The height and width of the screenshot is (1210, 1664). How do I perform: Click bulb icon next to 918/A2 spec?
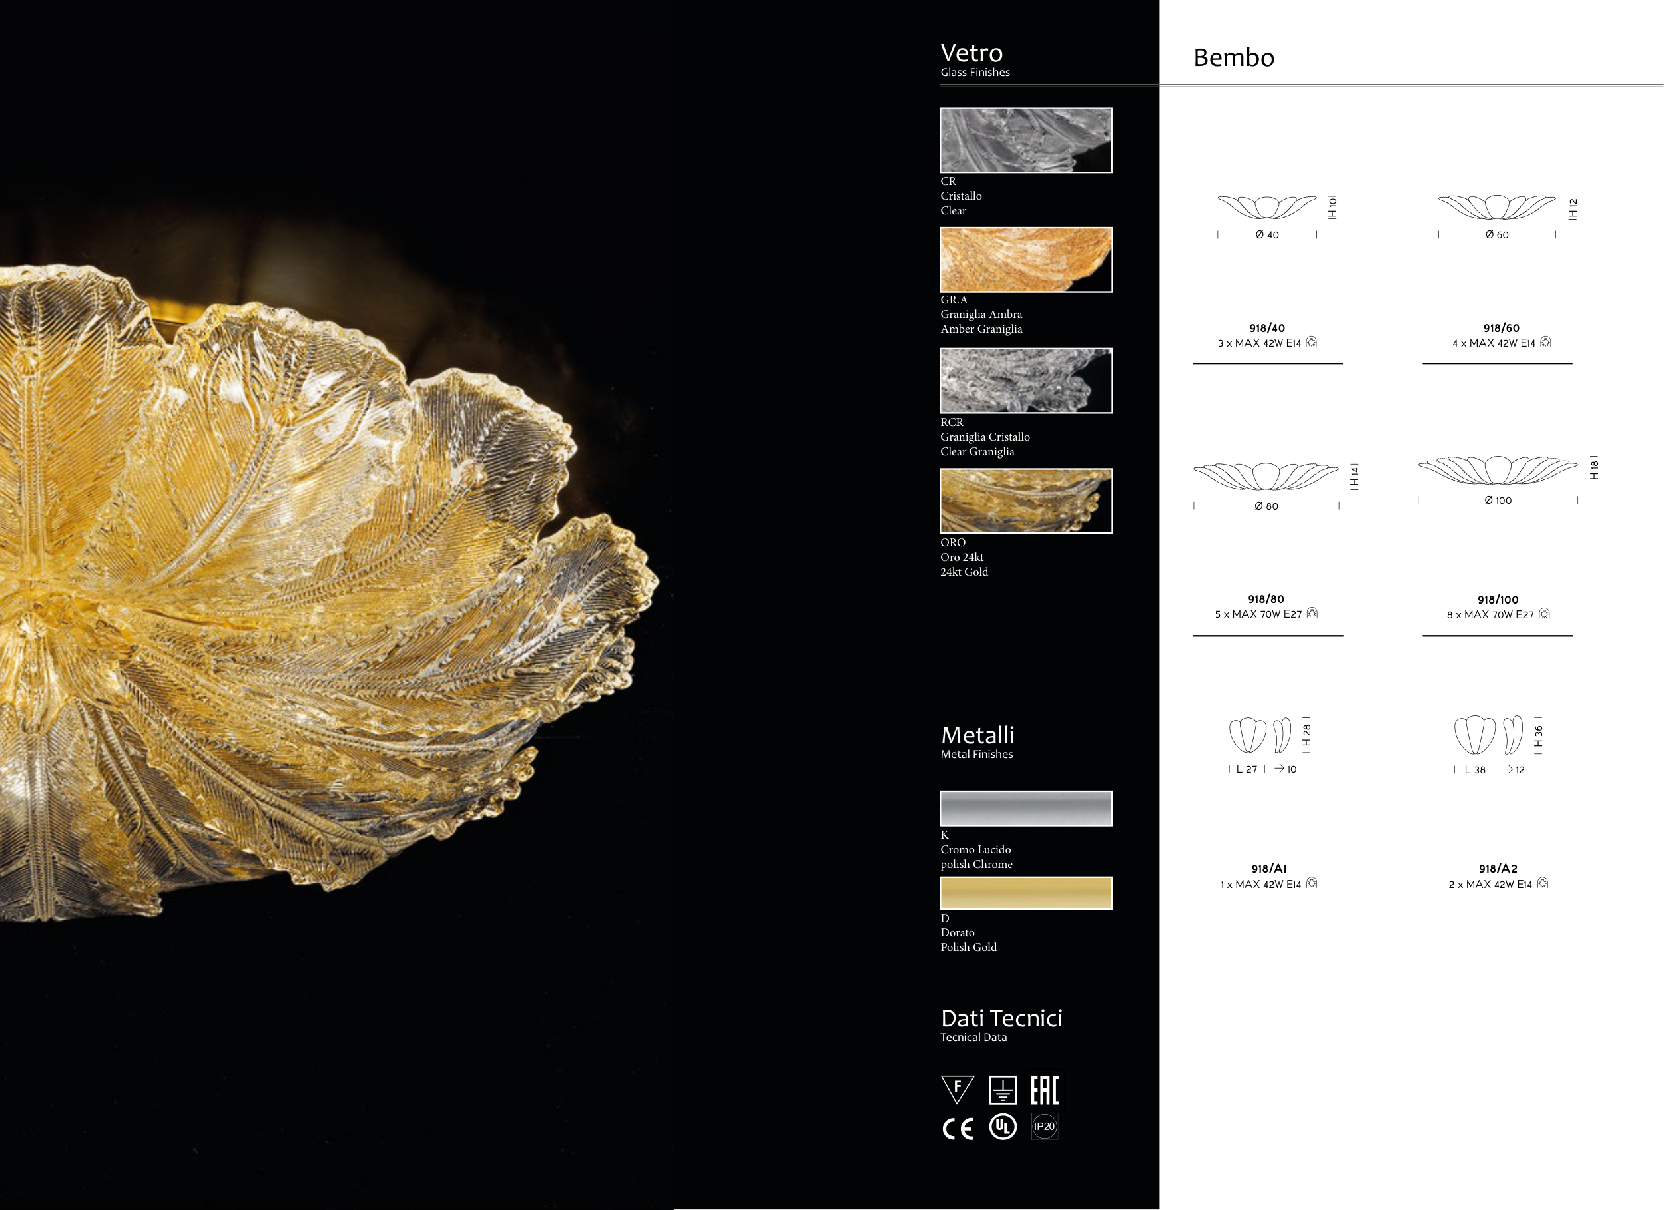1542,883
